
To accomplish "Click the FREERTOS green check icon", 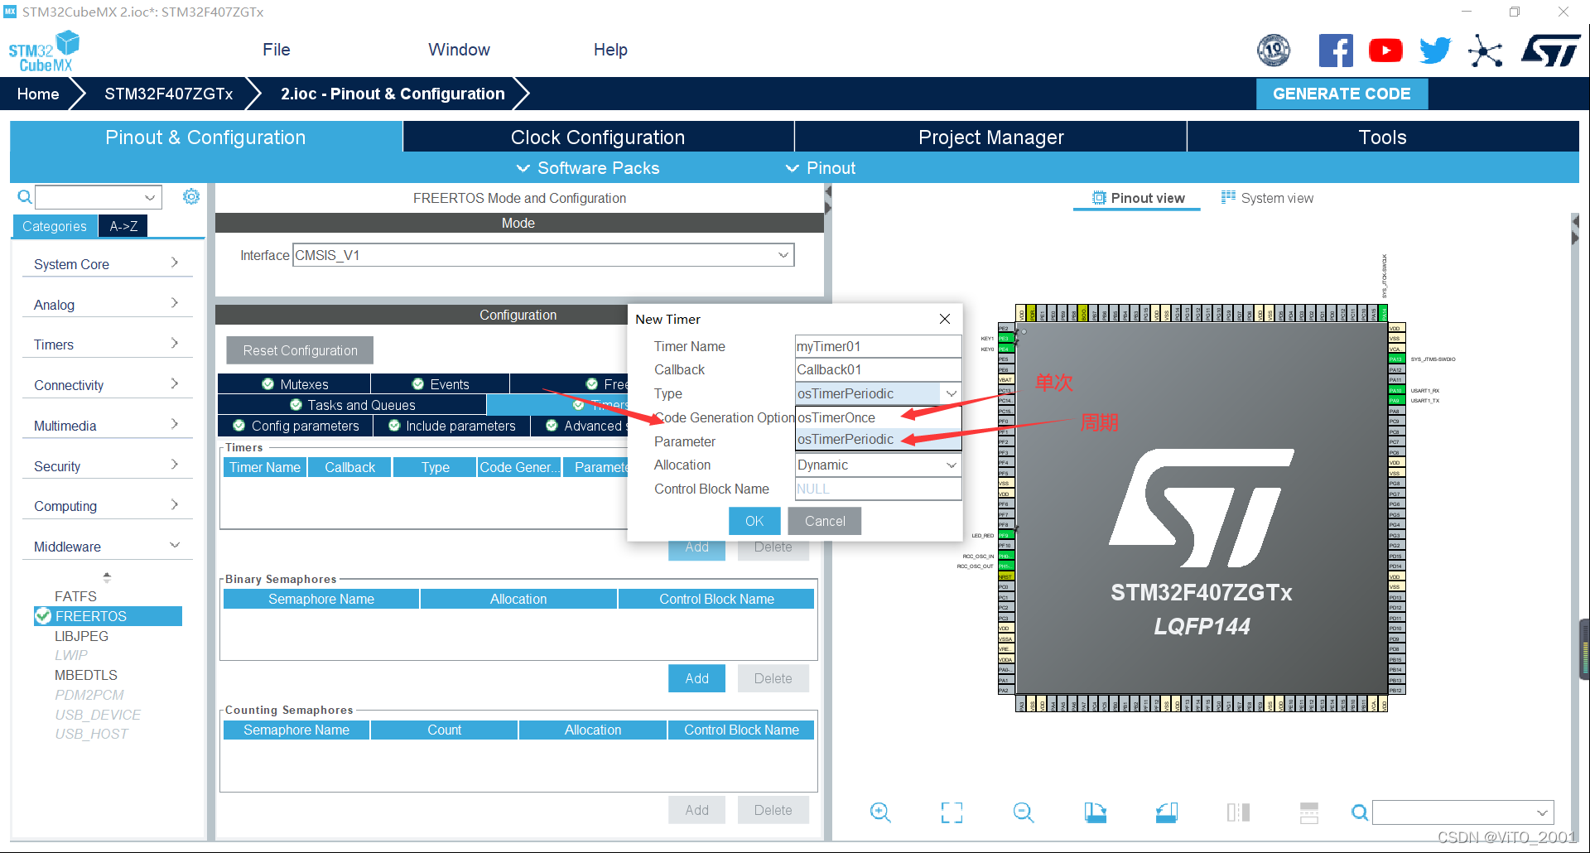I will 43,616.
